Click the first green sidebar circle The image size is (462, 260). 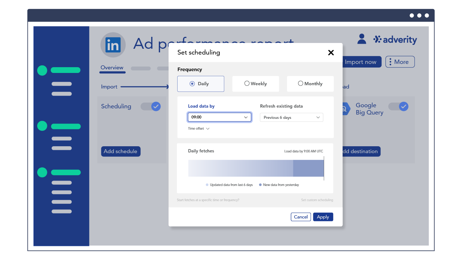(42, 70)
